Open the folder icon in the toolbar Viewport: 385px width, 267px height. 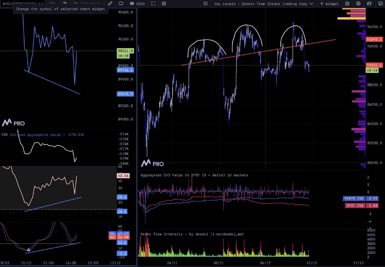click(x=121, y=4)
